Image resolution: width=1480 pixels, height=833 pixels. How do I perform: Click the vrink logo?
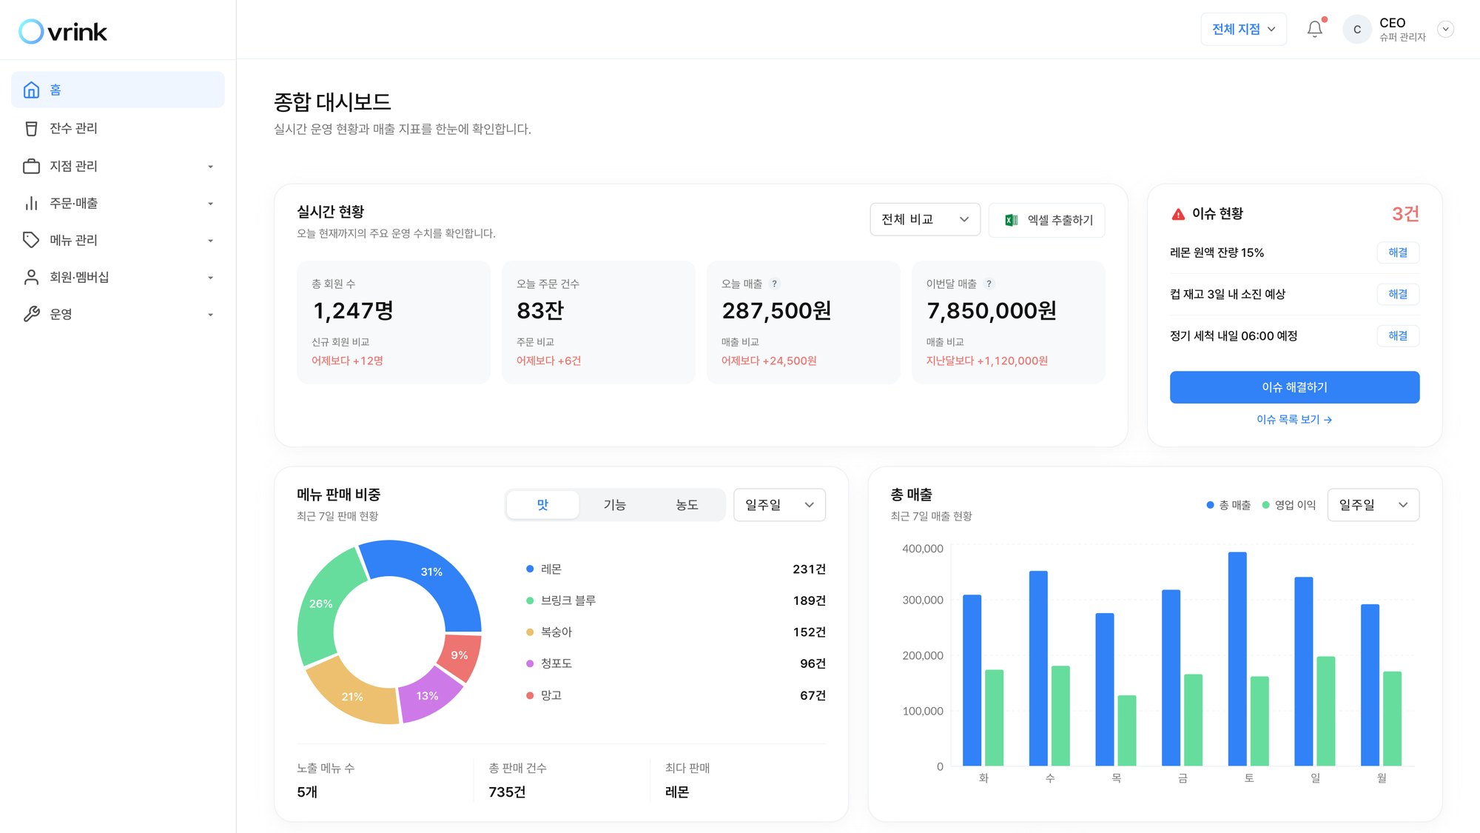coord(63,31)
